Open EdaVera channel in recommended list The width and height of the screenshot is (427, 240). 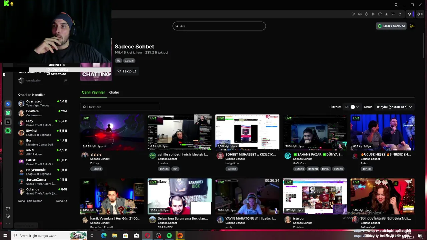coord(43,113)
